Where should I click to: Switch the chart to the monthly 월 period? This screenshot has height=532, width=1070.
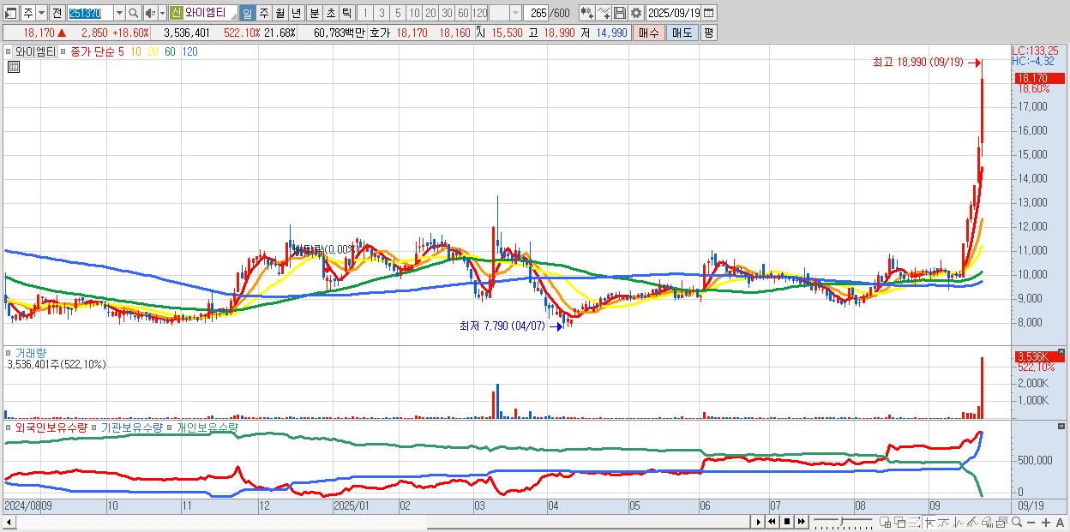pyautogui.click(x=280, y=13)
